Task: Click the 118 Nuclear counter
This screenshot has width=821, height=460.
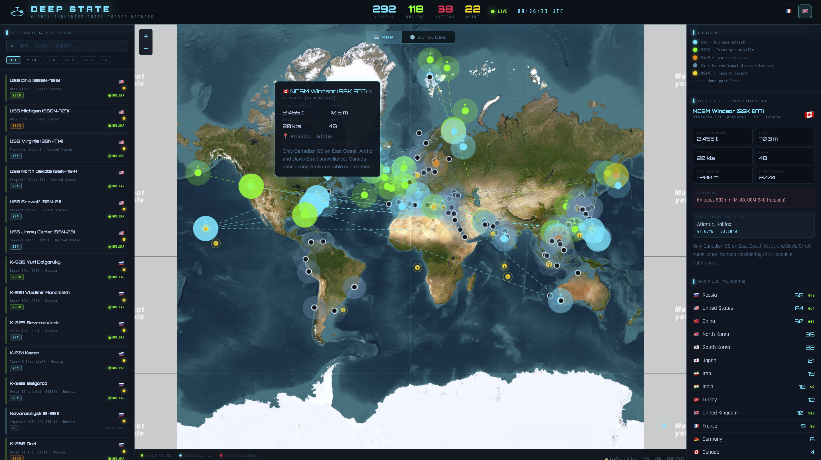Action: [x=416, y=11]
